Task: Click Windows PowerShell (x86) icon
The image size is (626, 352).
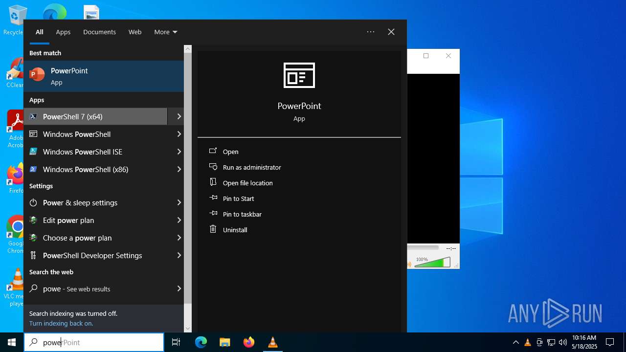Action: pos(33,169)
